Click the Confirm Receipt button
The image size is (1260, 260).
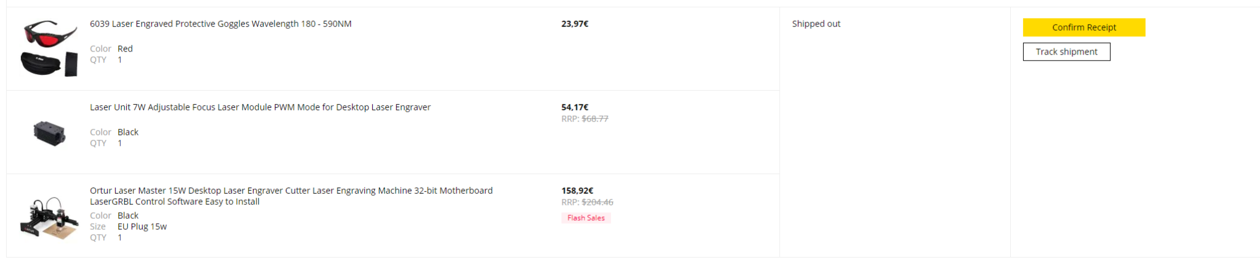[x=1083, y=28]
